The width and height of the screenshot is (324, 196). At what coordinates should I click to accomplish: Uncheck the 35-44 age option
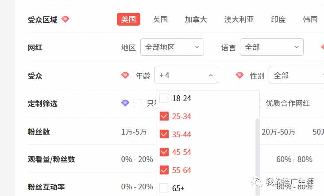(x=164, y=134)
